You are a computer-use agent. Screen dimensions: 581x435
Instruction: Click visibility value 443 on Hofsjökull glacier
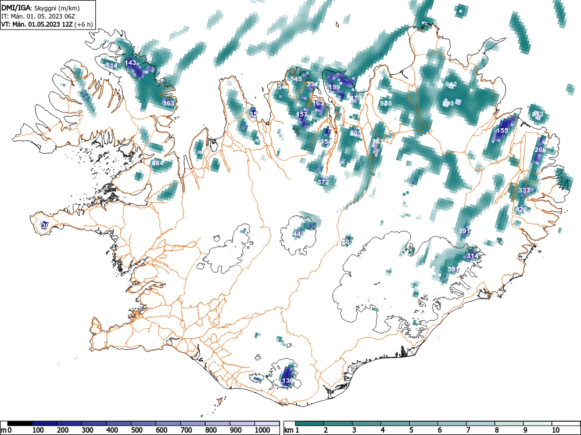(299, 233)
